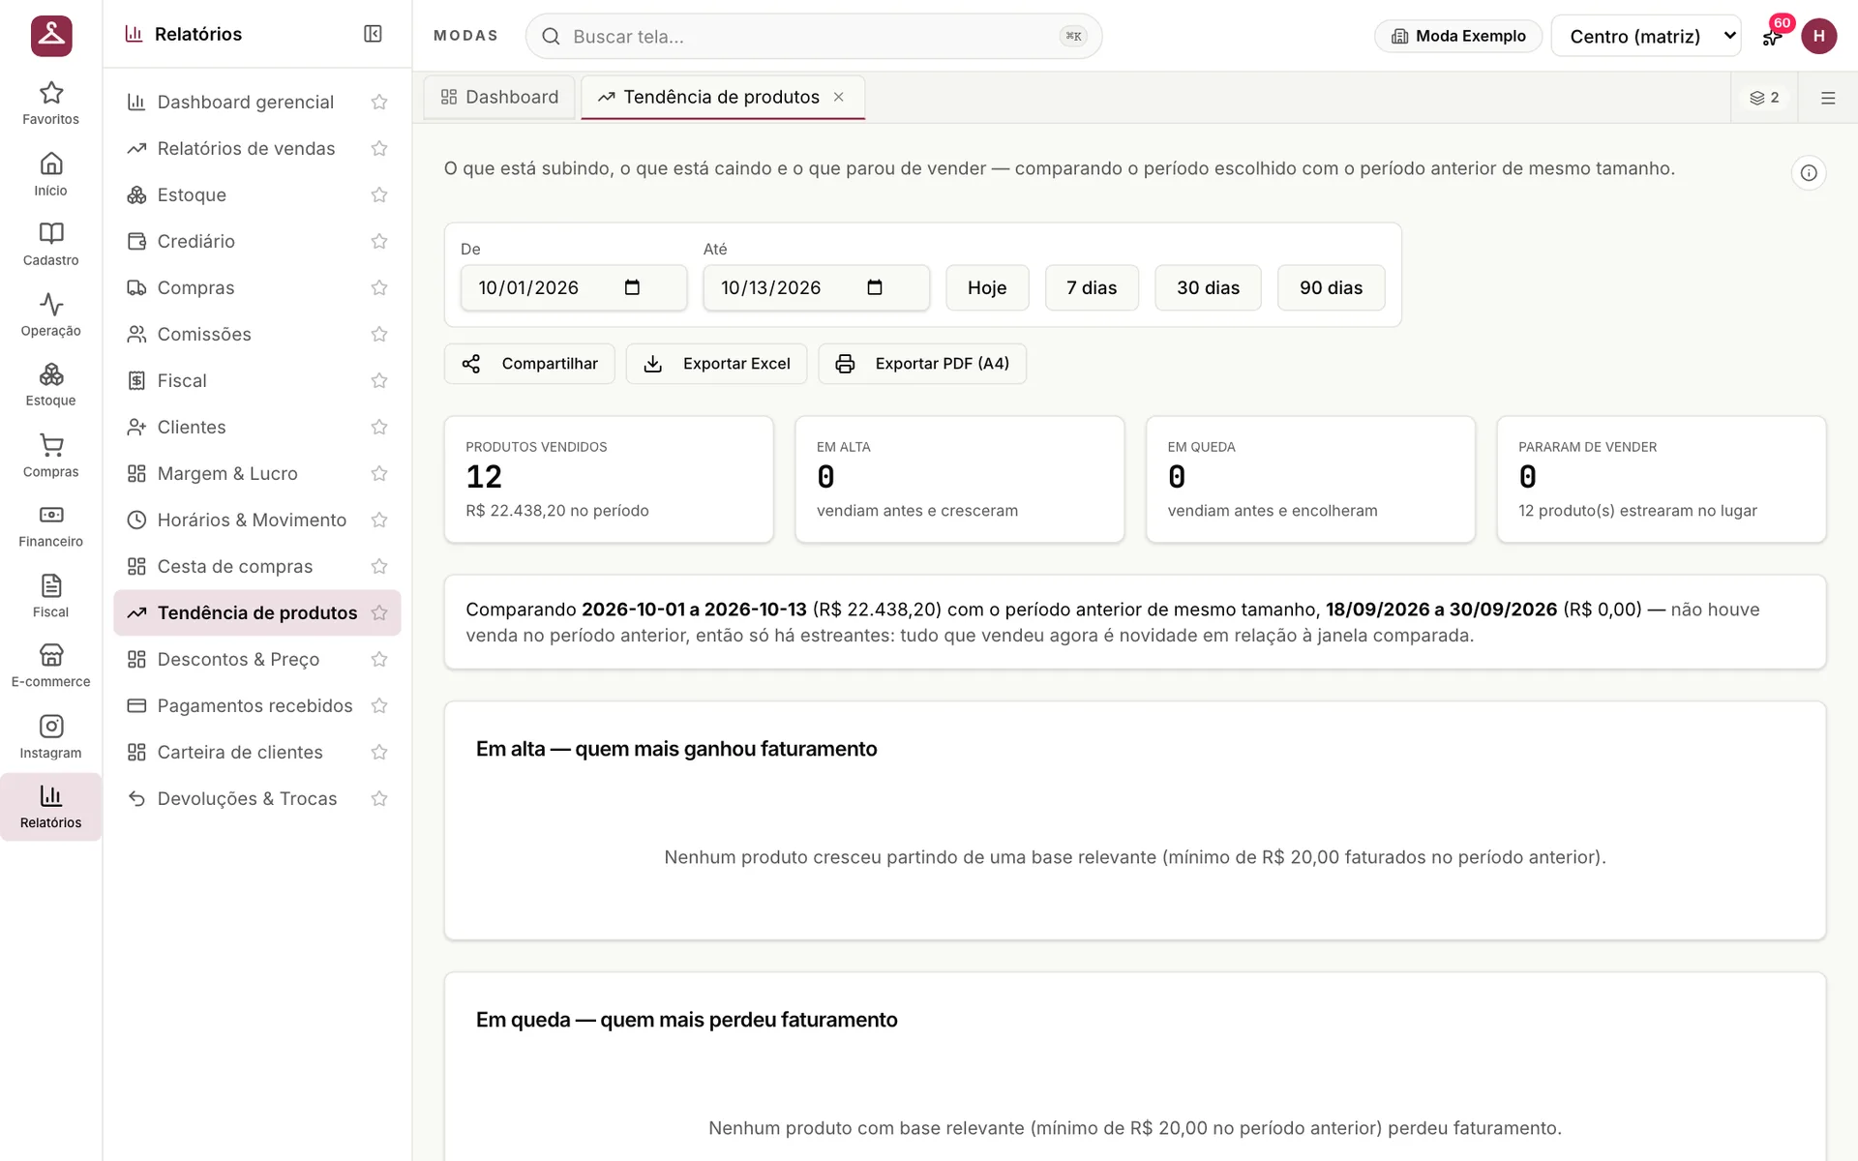Viewport: 1858px width, 1161px height.
Task: Open calendar picker for De date
Action: (632, 287)
